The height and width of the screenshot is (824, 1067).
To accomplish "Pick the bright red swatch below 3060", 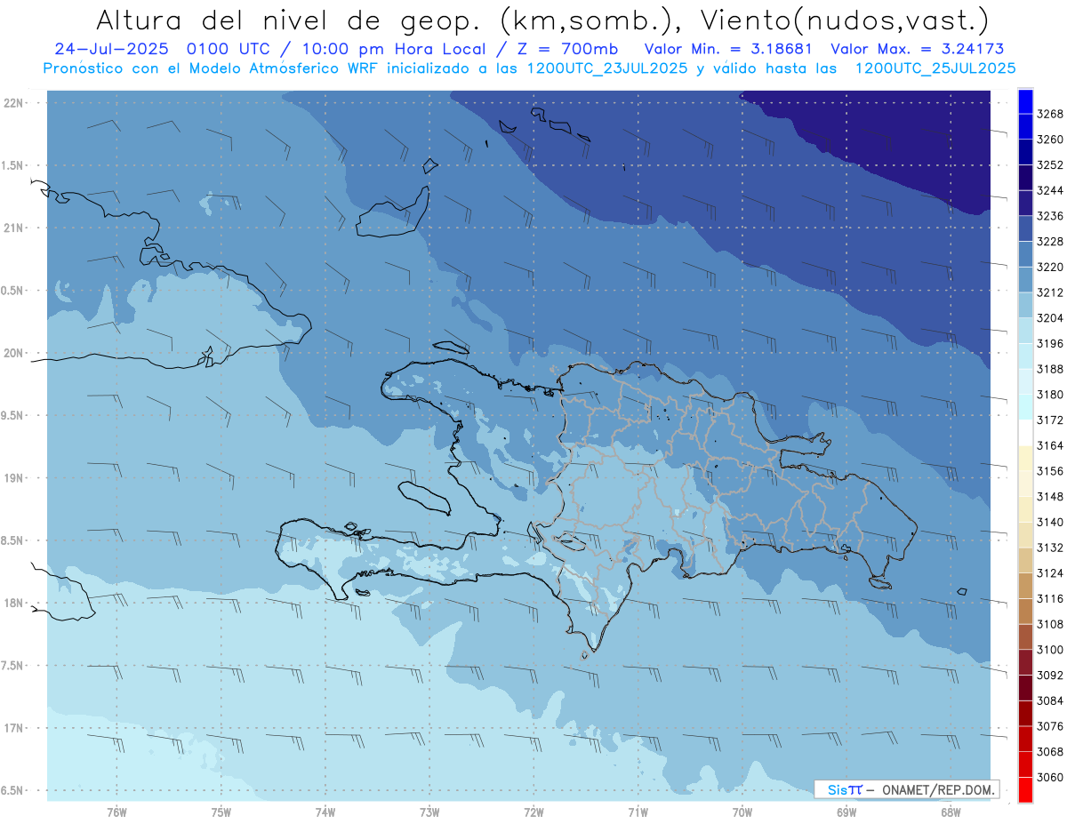I will [x=1025, y=789].
